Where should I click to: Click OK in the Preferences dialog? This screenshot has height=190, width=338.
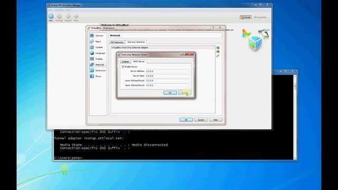point(186,120)
